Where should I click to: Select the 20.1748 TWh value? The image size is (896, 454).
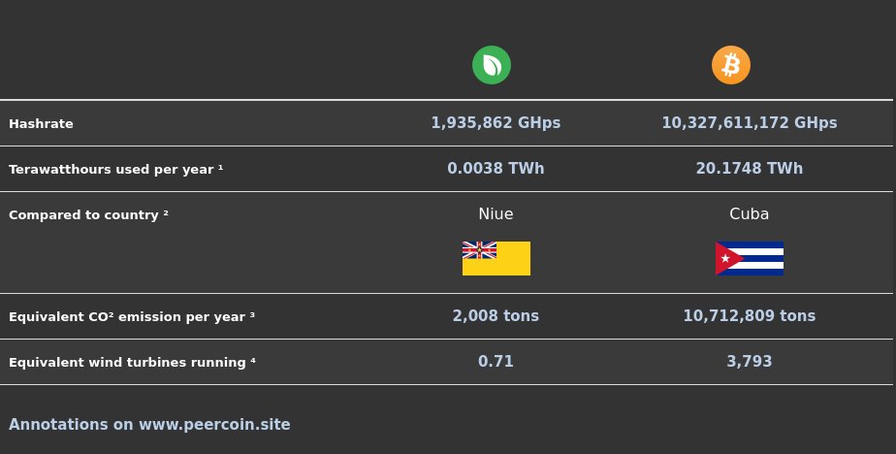[x=750, y=169]
